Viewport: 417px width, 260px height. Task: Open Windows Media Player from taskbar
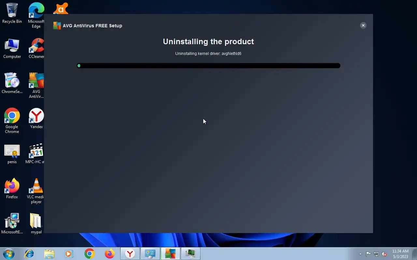[x=69, y=253]
